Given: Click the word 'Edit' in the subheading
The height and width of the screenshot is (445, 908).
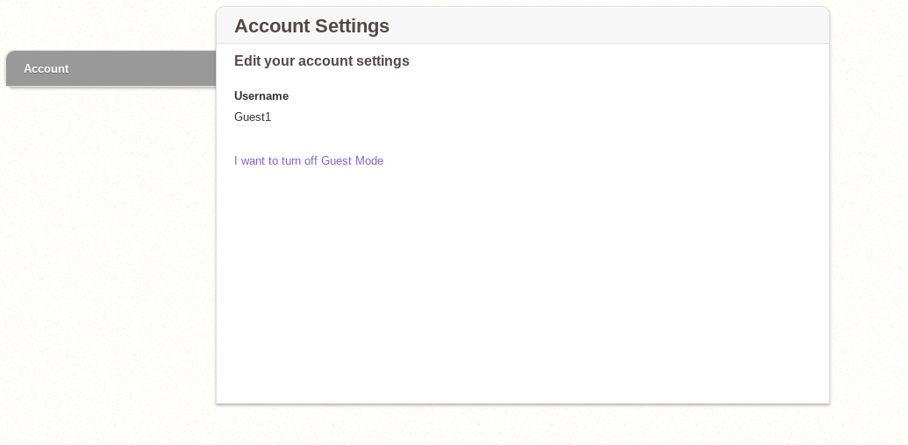Looking at the screenshot, I should 247,61.
